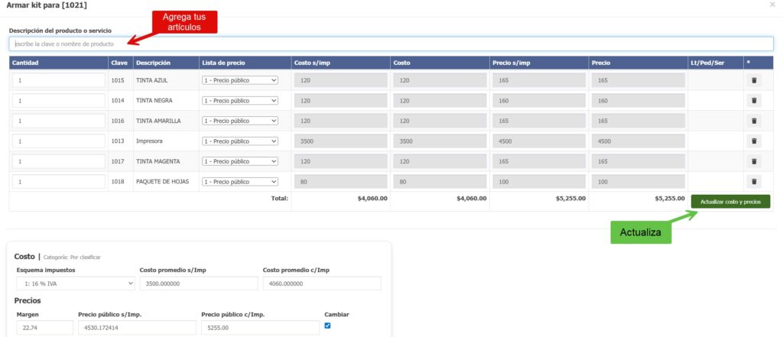The image size is (783, 337).
Task: Delete the PAQUETE DE HOJAS row
Action: point(753,182)
